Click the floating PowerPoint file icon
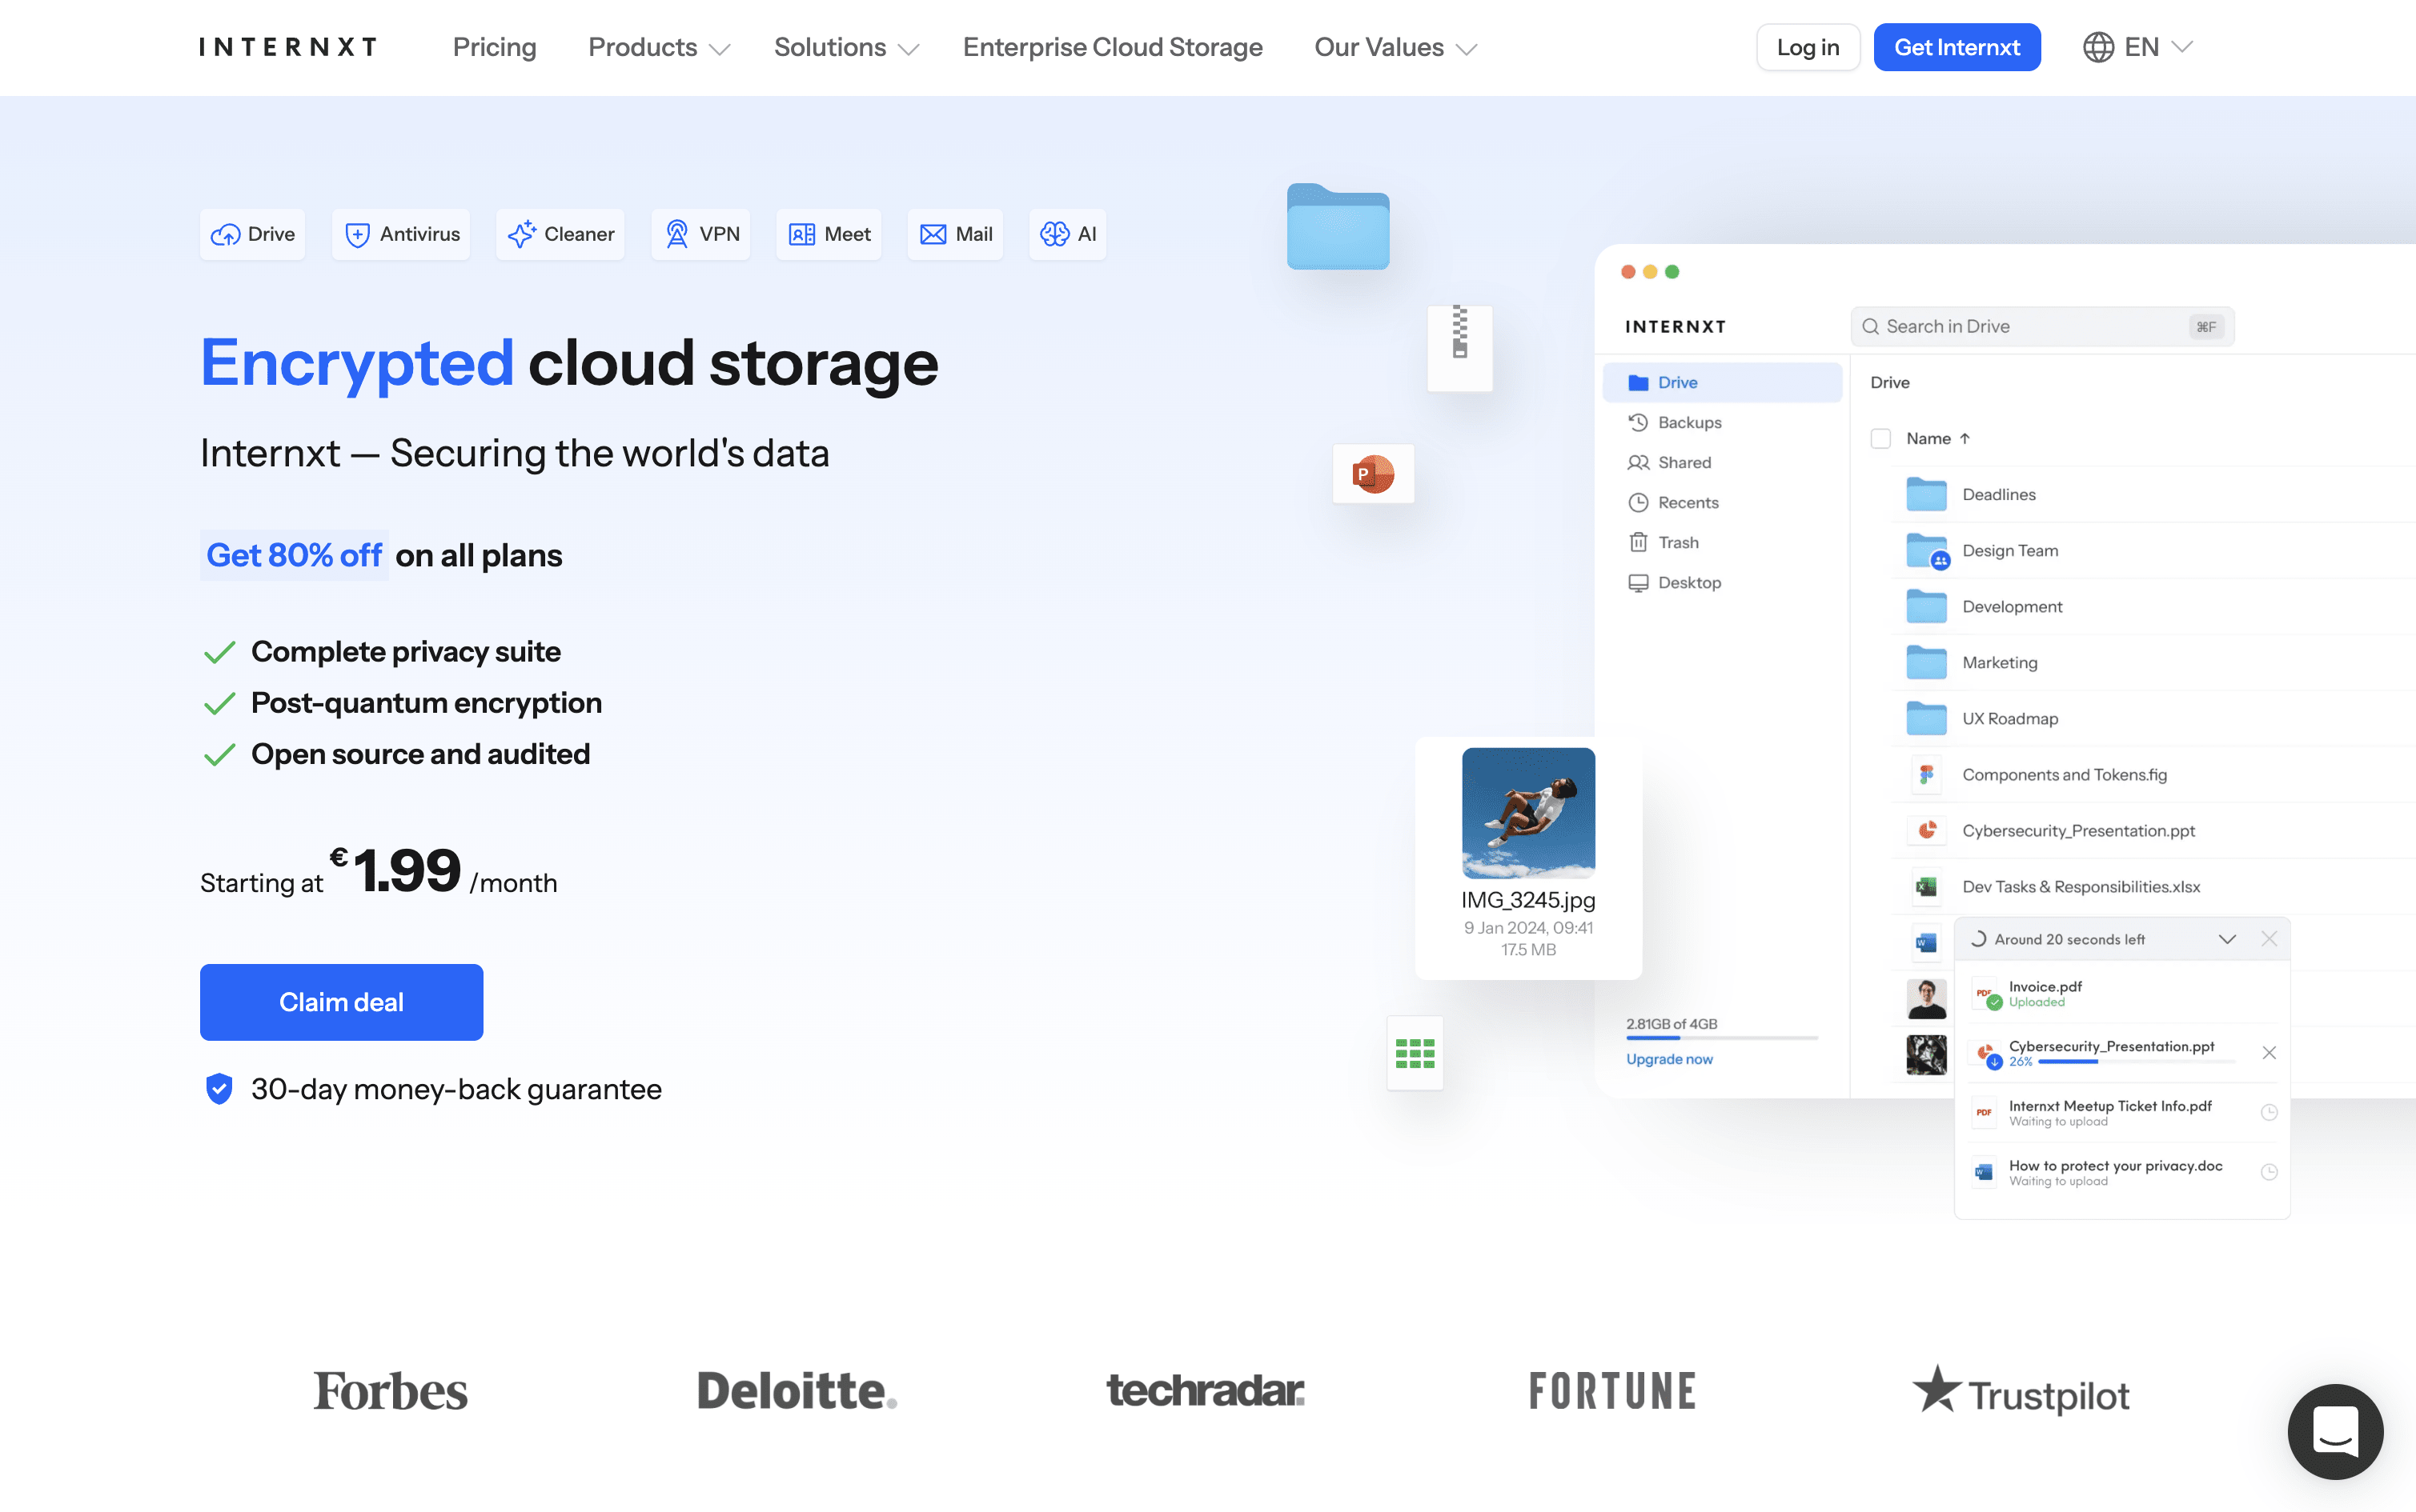The image size is (2416, 1512). pos(1373,474)
